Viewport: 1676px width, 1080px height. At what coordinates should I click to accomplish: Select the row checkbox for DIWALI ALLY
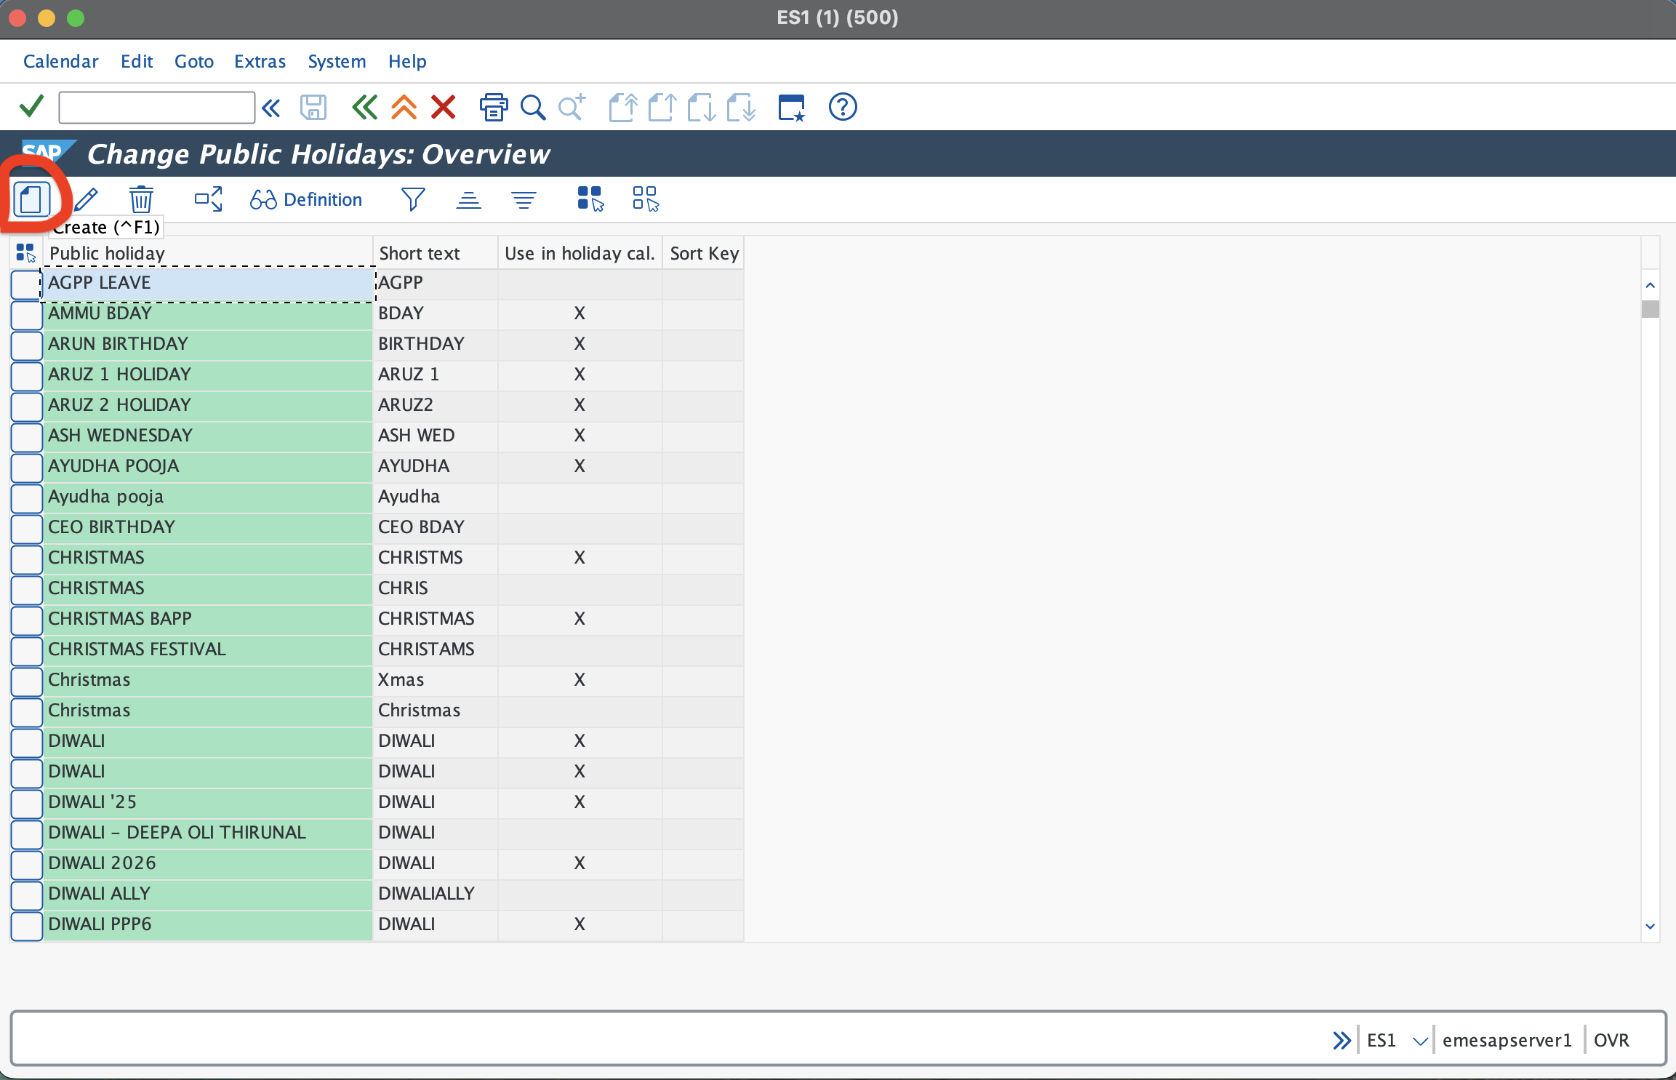[26, 895]
